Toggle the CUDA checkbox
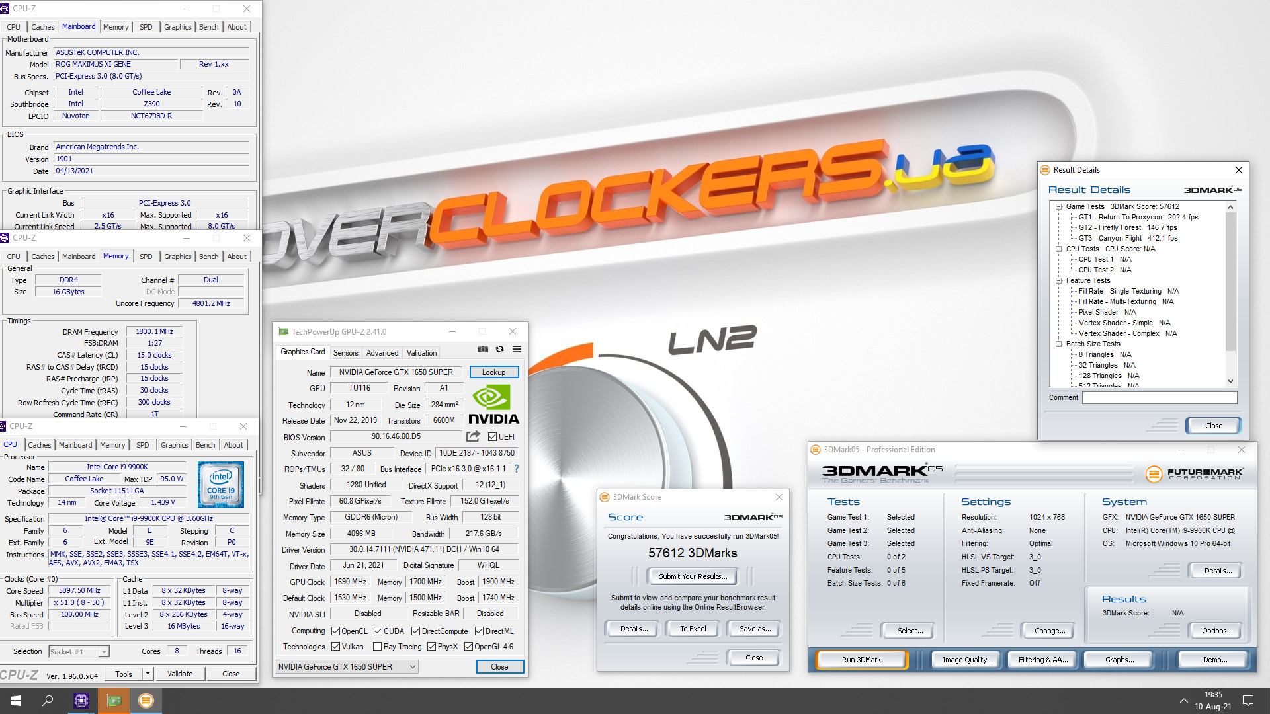 point(378,631)
